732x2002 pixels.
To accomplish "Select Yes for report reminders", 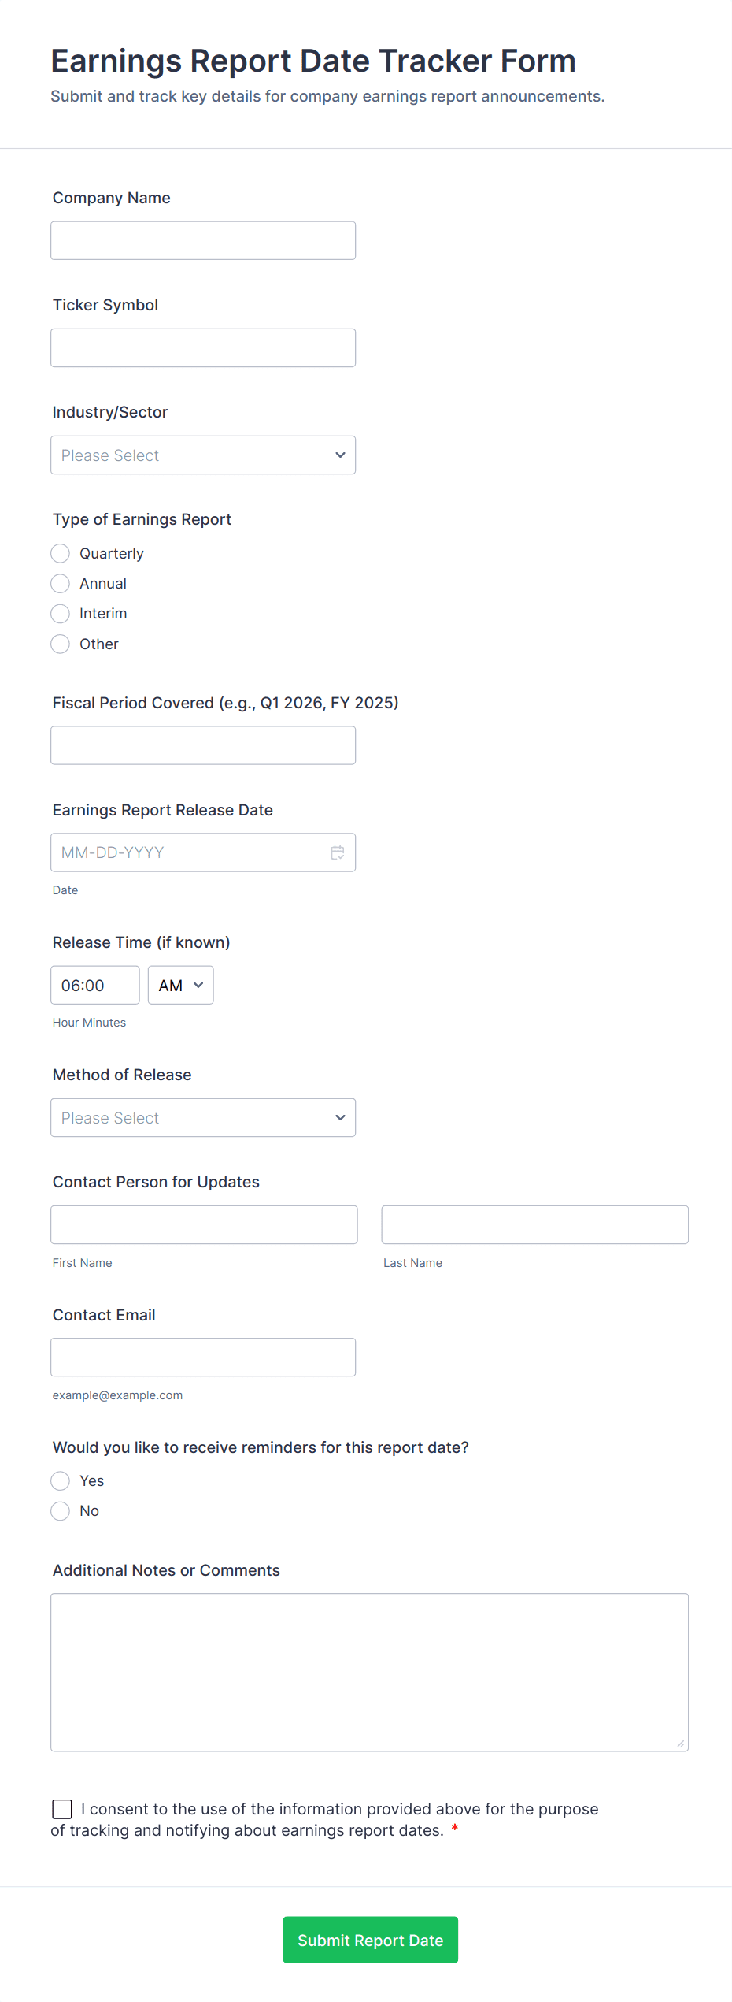I will tap(61, 1481).
